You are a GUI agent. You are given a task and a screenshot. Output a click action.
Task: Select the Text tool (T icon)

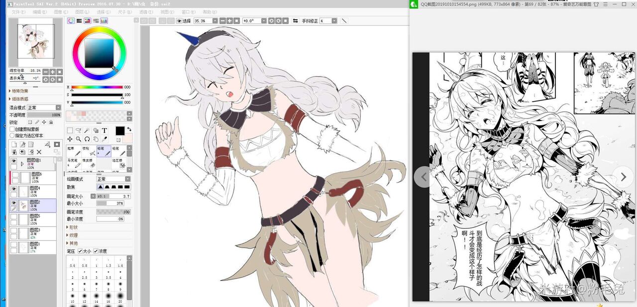coord(105,130)
